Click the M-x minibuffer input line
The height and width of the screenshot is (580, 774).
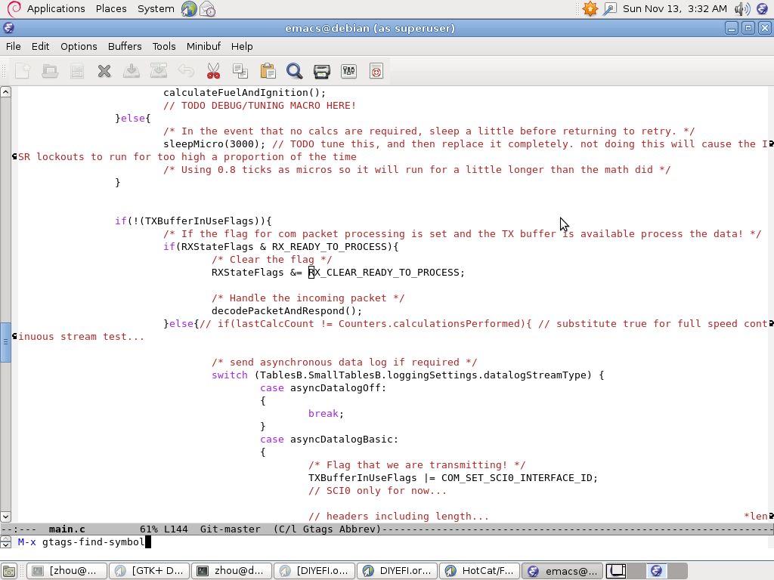(378, 541)
